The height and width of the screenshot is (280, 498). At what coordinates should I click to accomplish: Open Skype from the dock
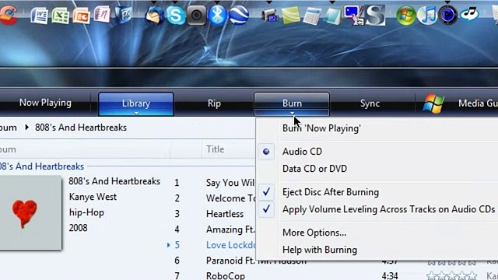click(x=176, y=15)
